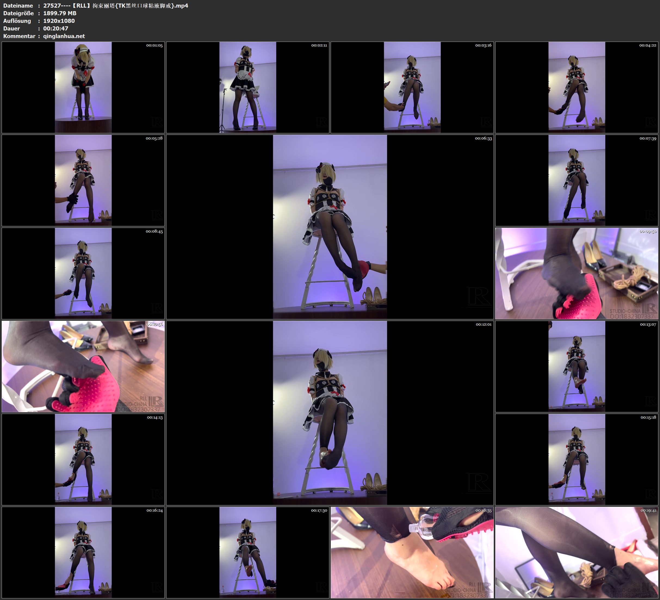Image resolution: width=660 pixels, height=600 pixels.
Task: Select the last frame at 00:19:41
Action: (x=577, y=552)
